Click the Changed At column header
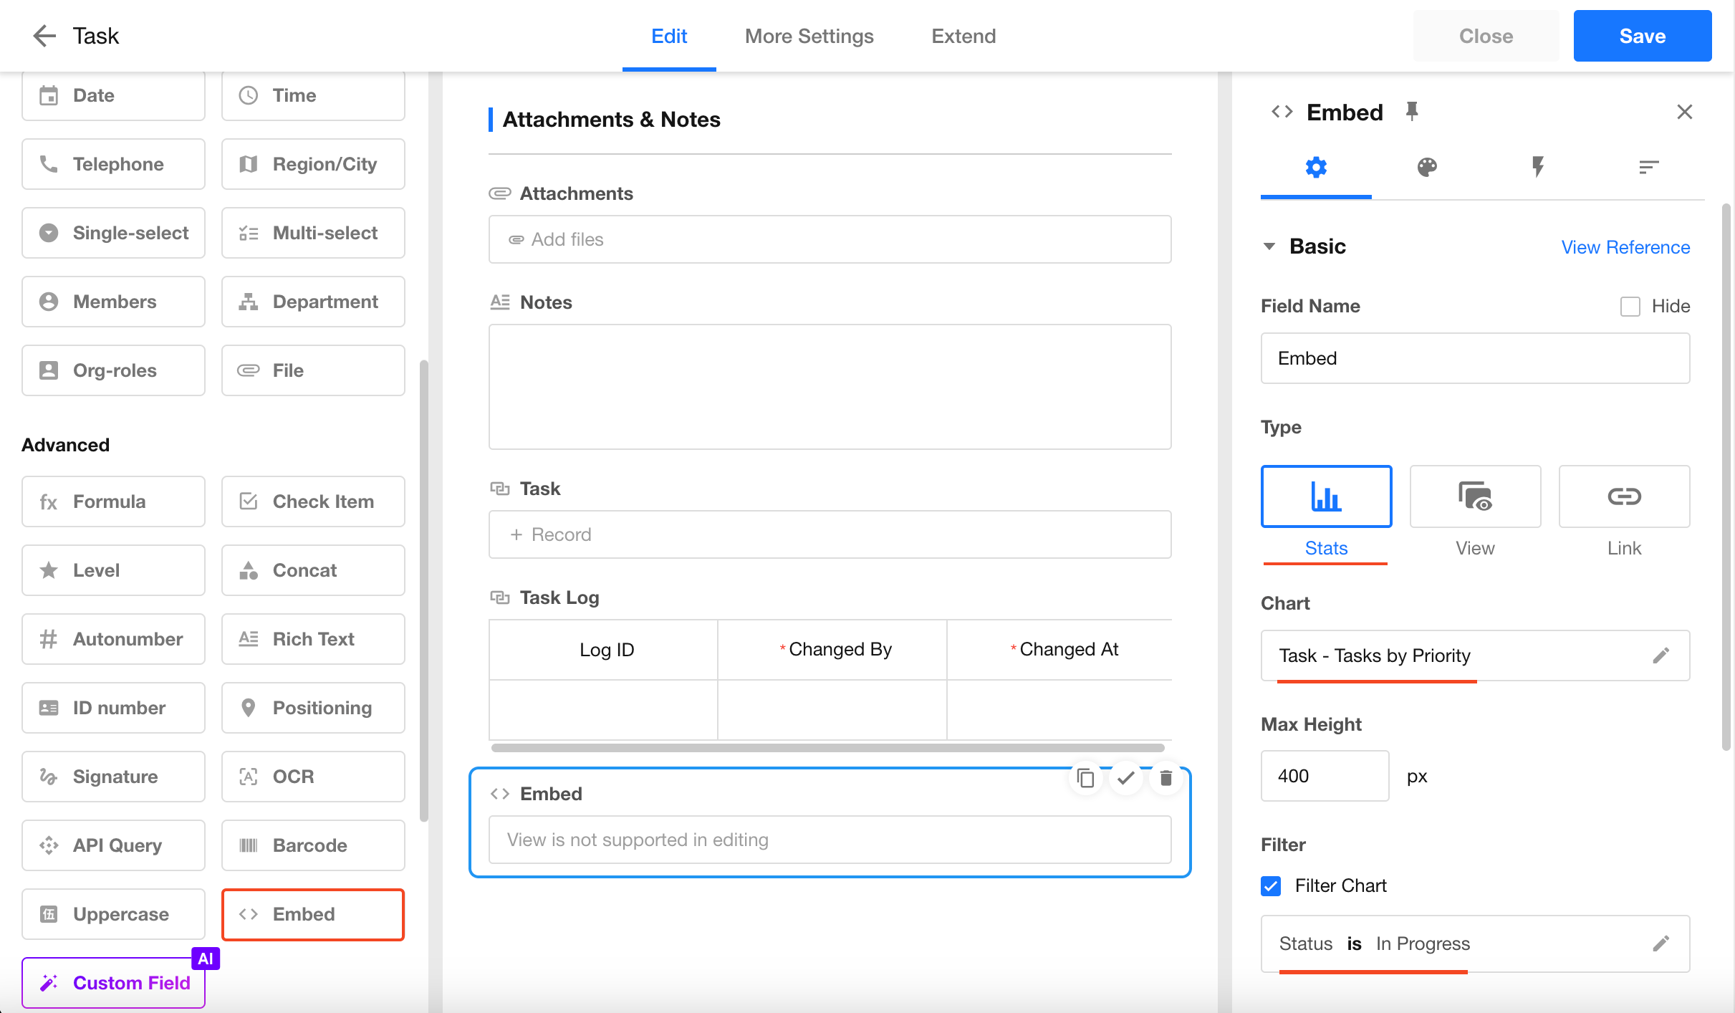The height and width of the screenshot is (1013, 1735). [1059, 650]
